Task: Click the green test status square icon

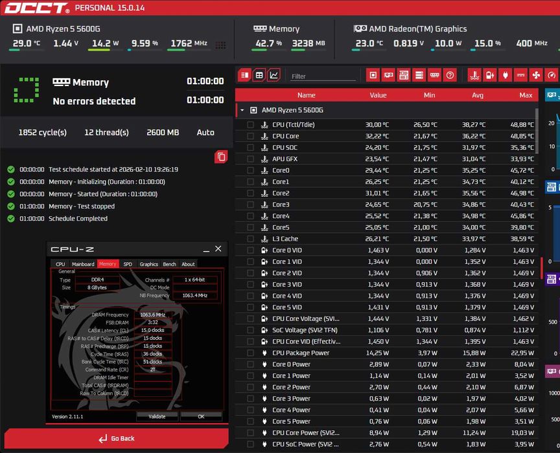Action: tap(27, 90)
